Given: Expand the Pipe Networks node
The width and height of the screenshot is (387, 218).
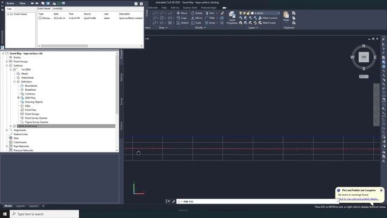Looking at the screenshot, I should [7, 147].
